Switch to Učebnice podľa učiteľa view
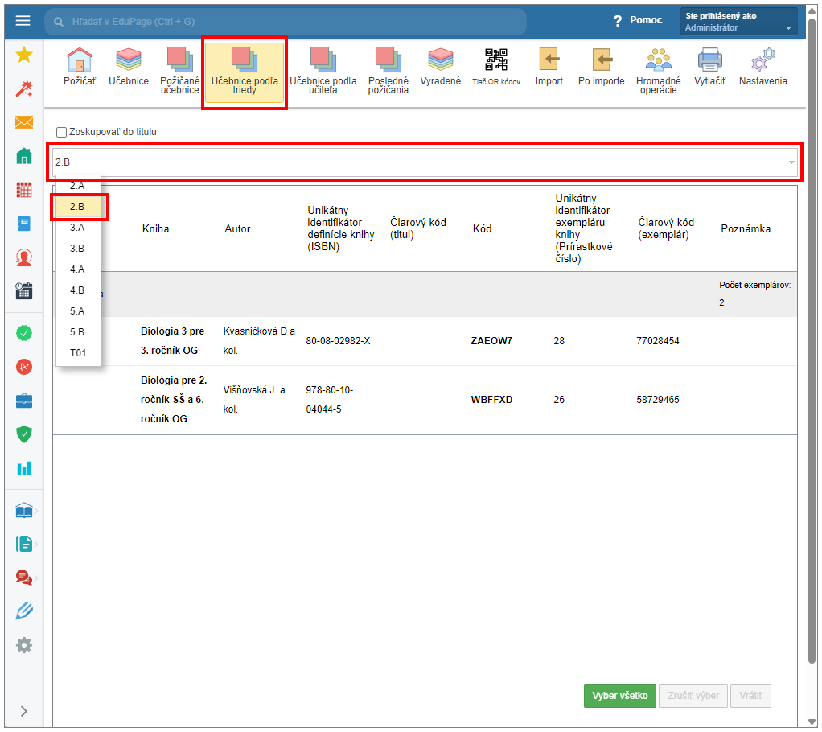 point(323,70)
